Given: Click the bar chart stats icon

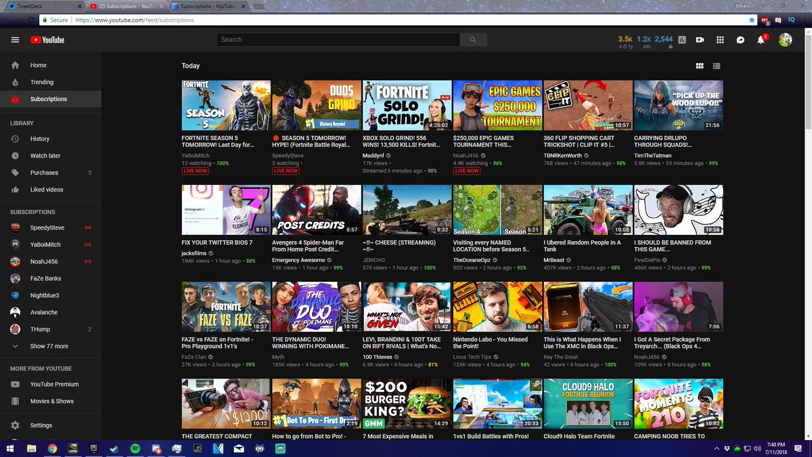Looking at the screenshot, I should point(682,40).
